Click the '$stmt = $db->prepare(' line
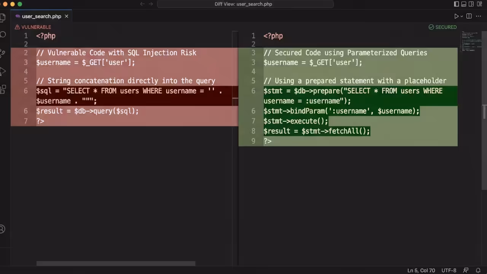Viewport: 487px width, 274px height. tap(353, 91)
